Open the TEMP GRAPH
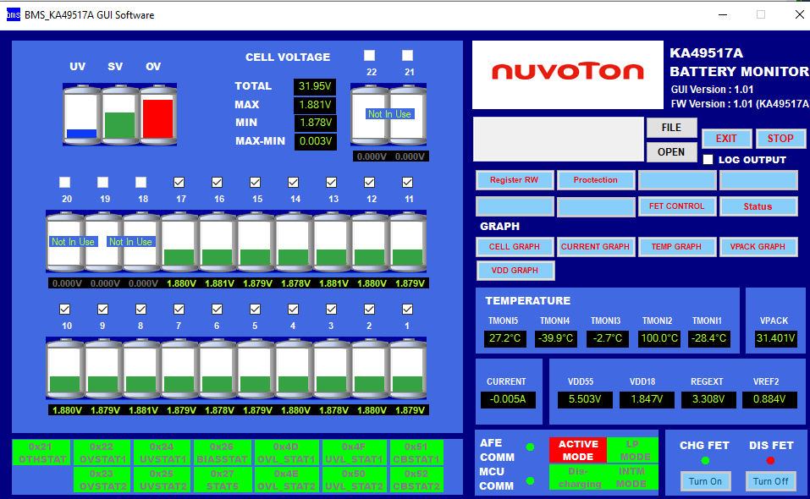The width and height of the screenshot is (810, 499). click(677, 247)
